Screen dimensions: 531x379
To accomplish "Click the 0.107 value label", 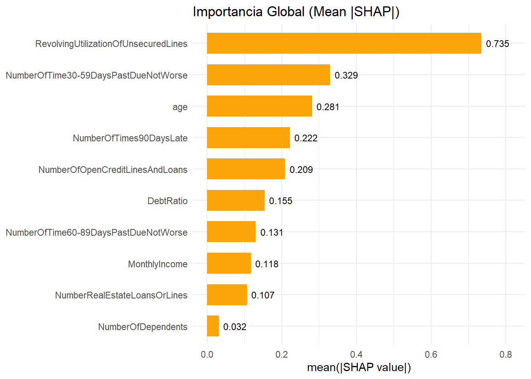I will coord(263,295).
